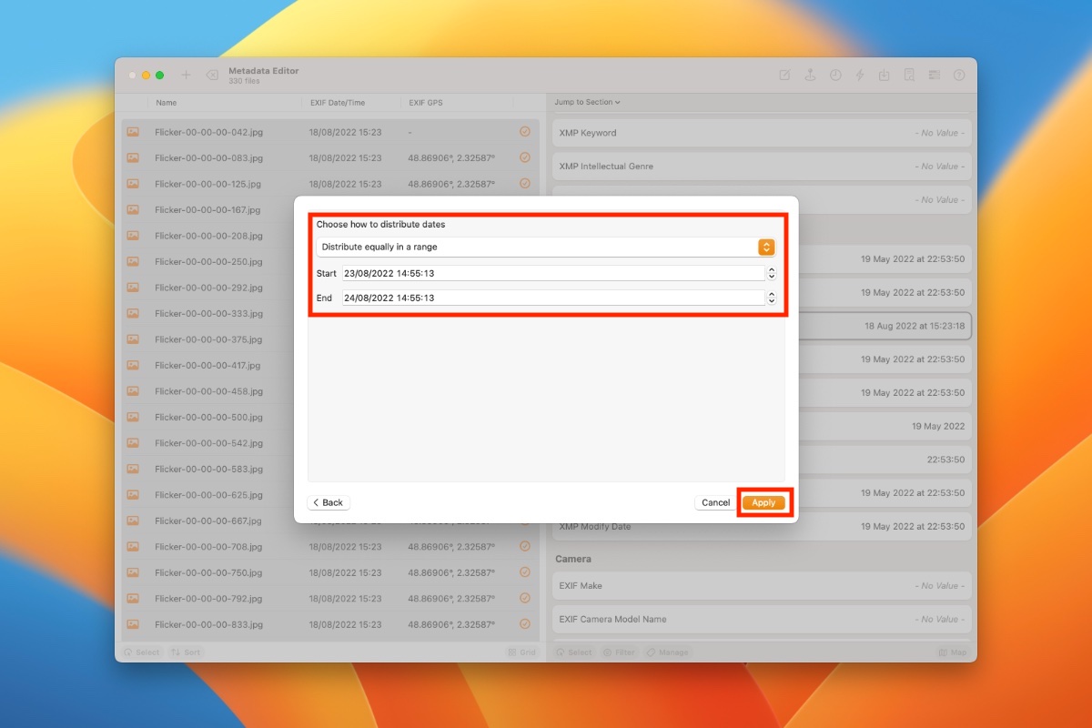
Task: Click the Manage button
Action: [667, 652]
